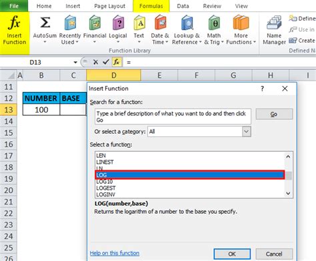The width and height of the screenshot is (316, 261).
Task: Confirm the formula entry with checkmark
Action: (106, 62)
